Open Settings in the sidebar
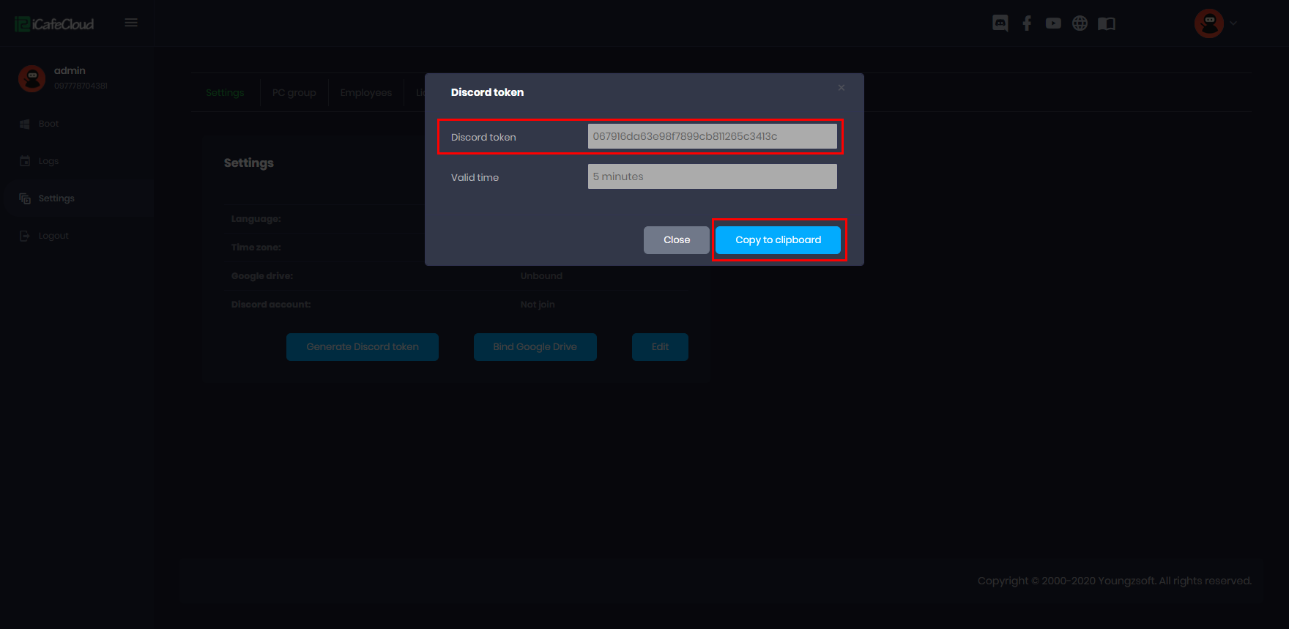This screenshot has height=629, width=1289. click(x=56, y=198)
